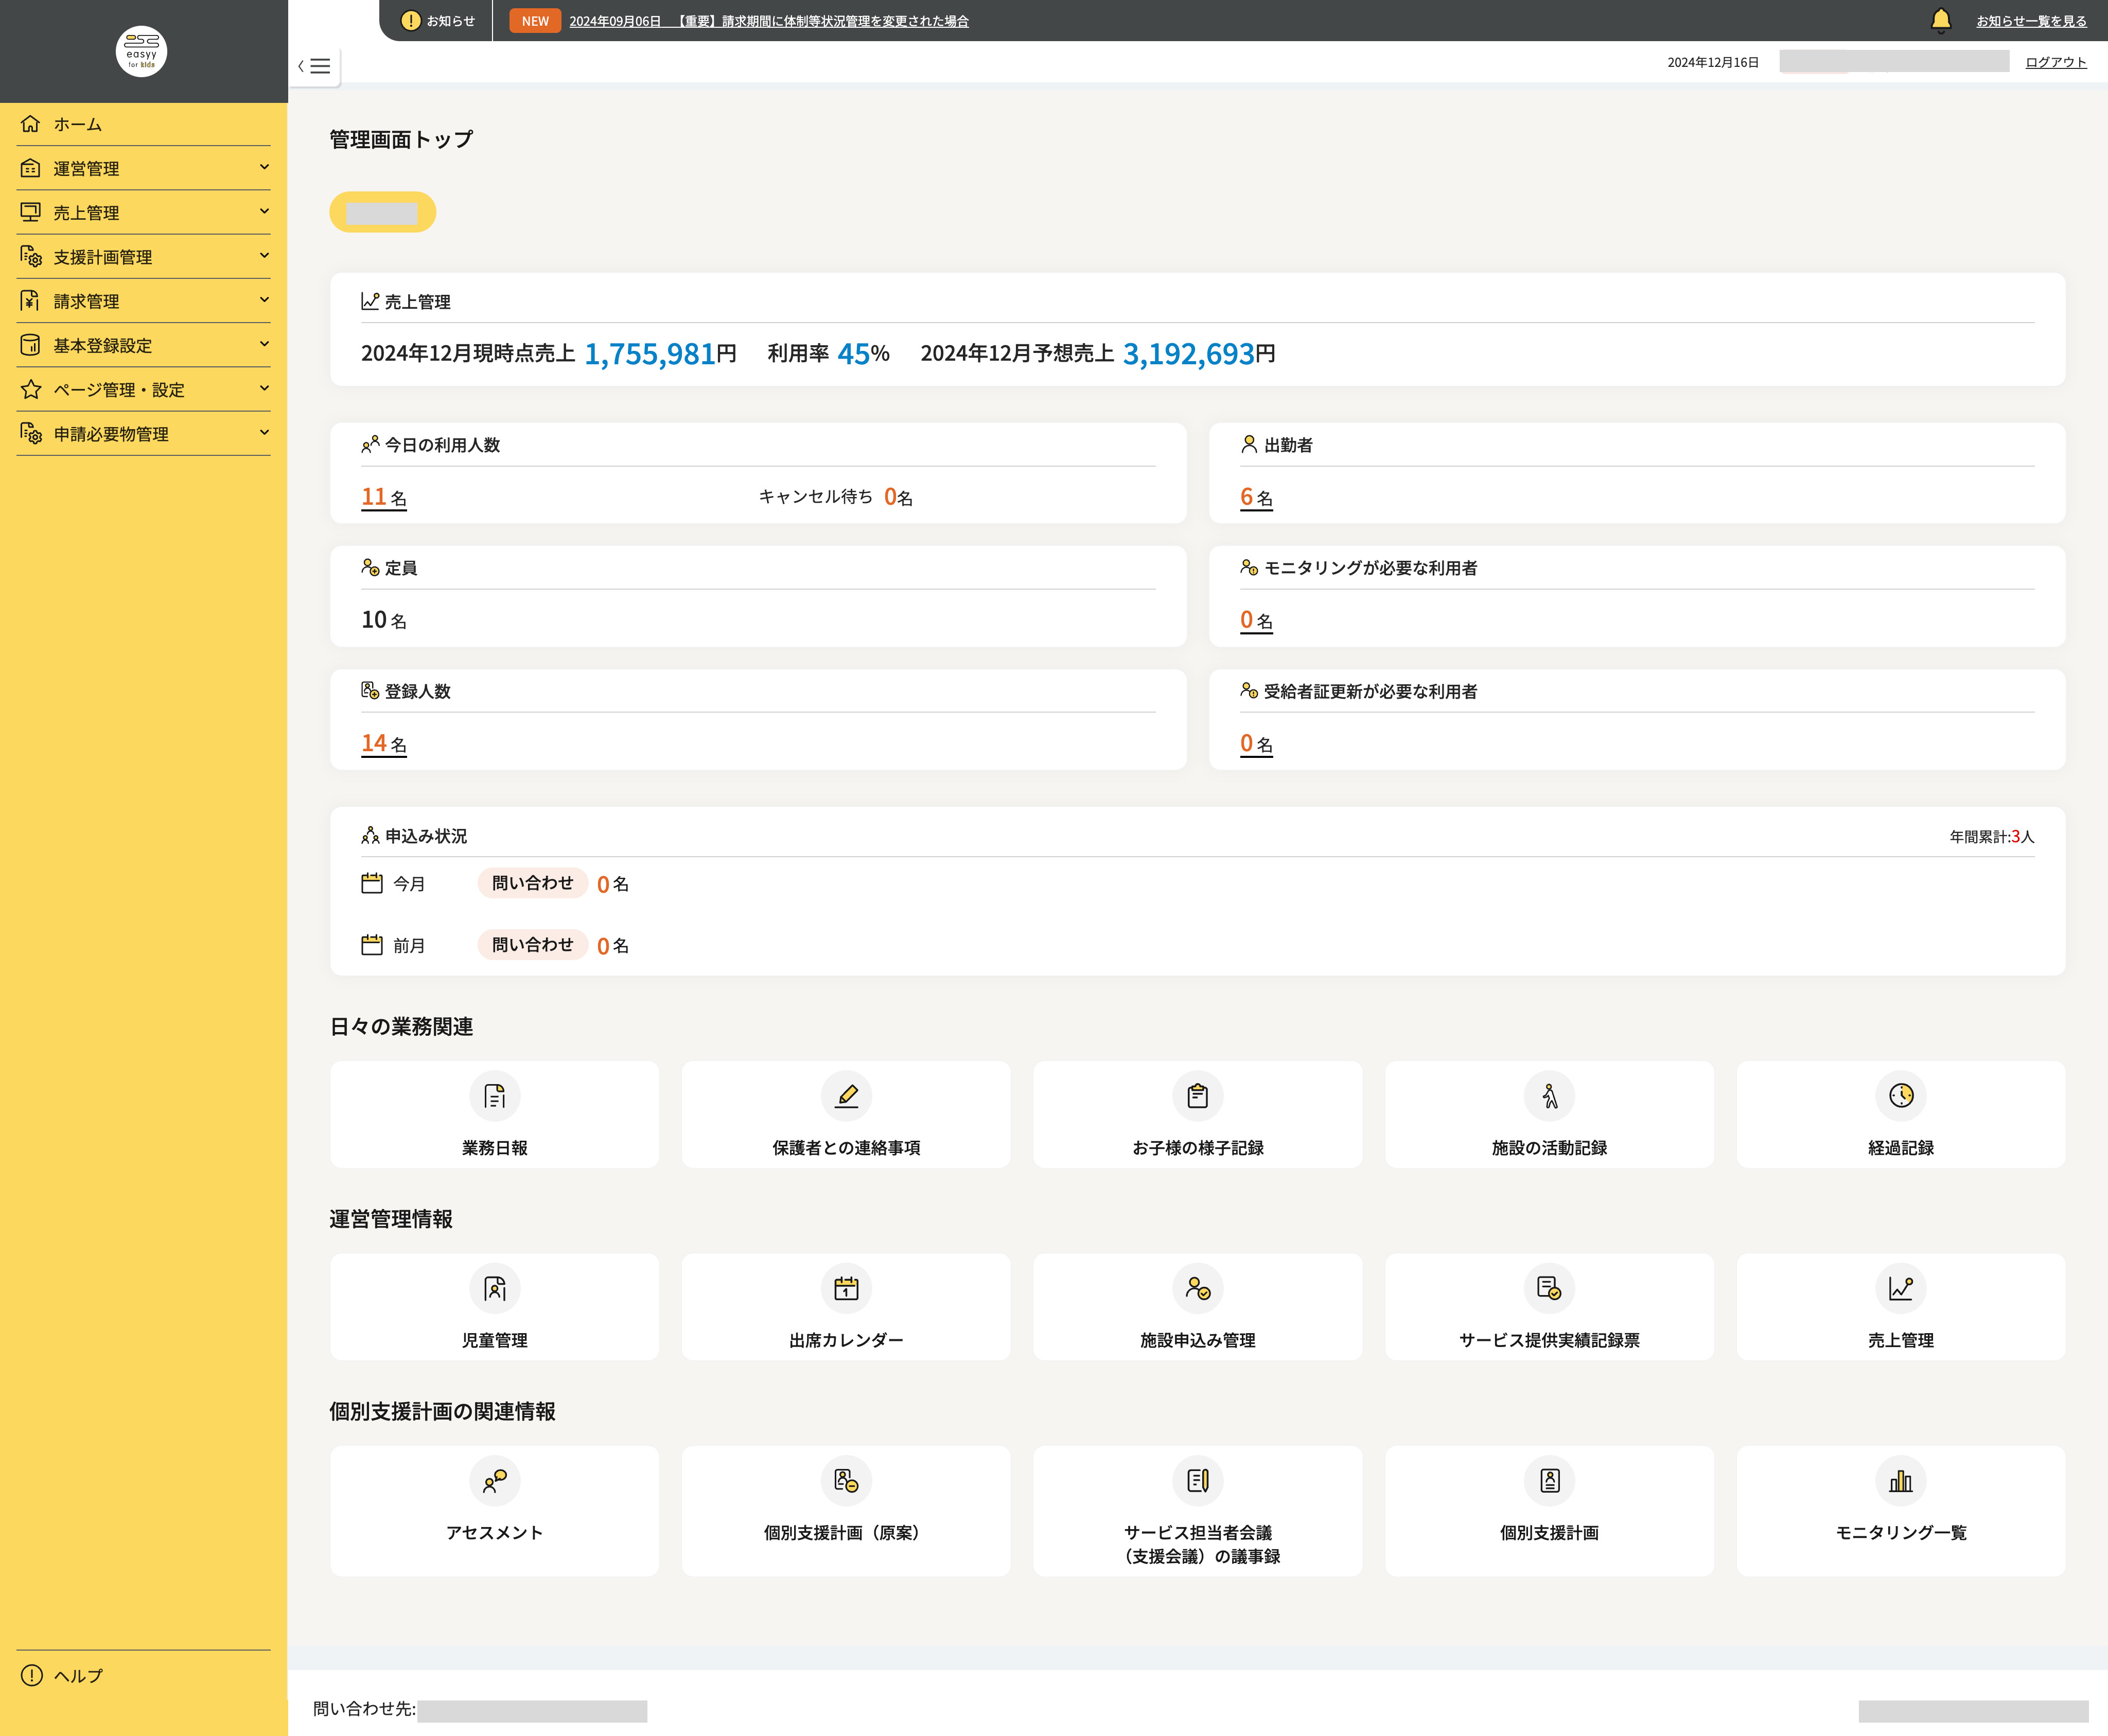Click the 今月 calendar icon

coord(372,883)
